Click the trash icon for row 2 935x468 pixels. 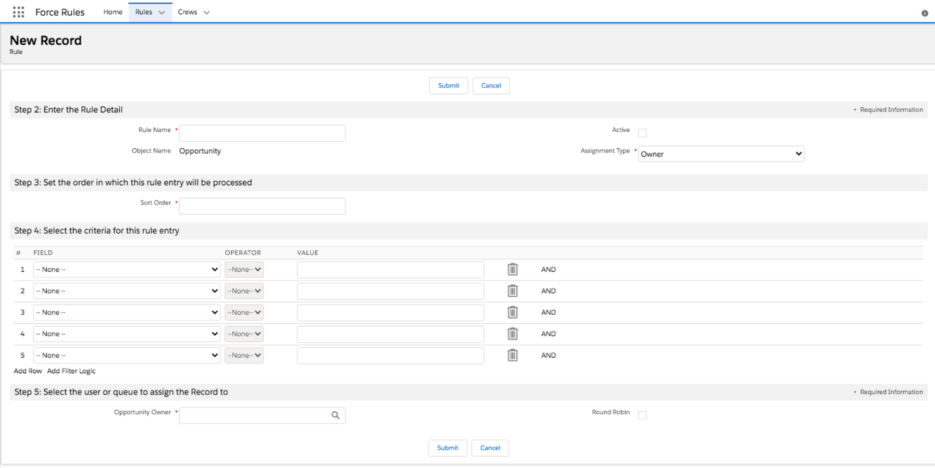click(513, 290)
